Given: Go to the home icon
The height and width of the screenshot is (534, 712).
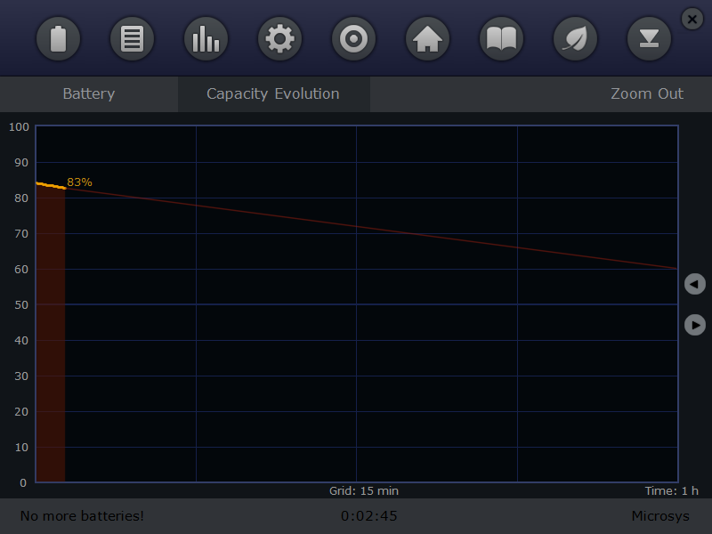Looking at the screenshot, I should tap(428, 38).
